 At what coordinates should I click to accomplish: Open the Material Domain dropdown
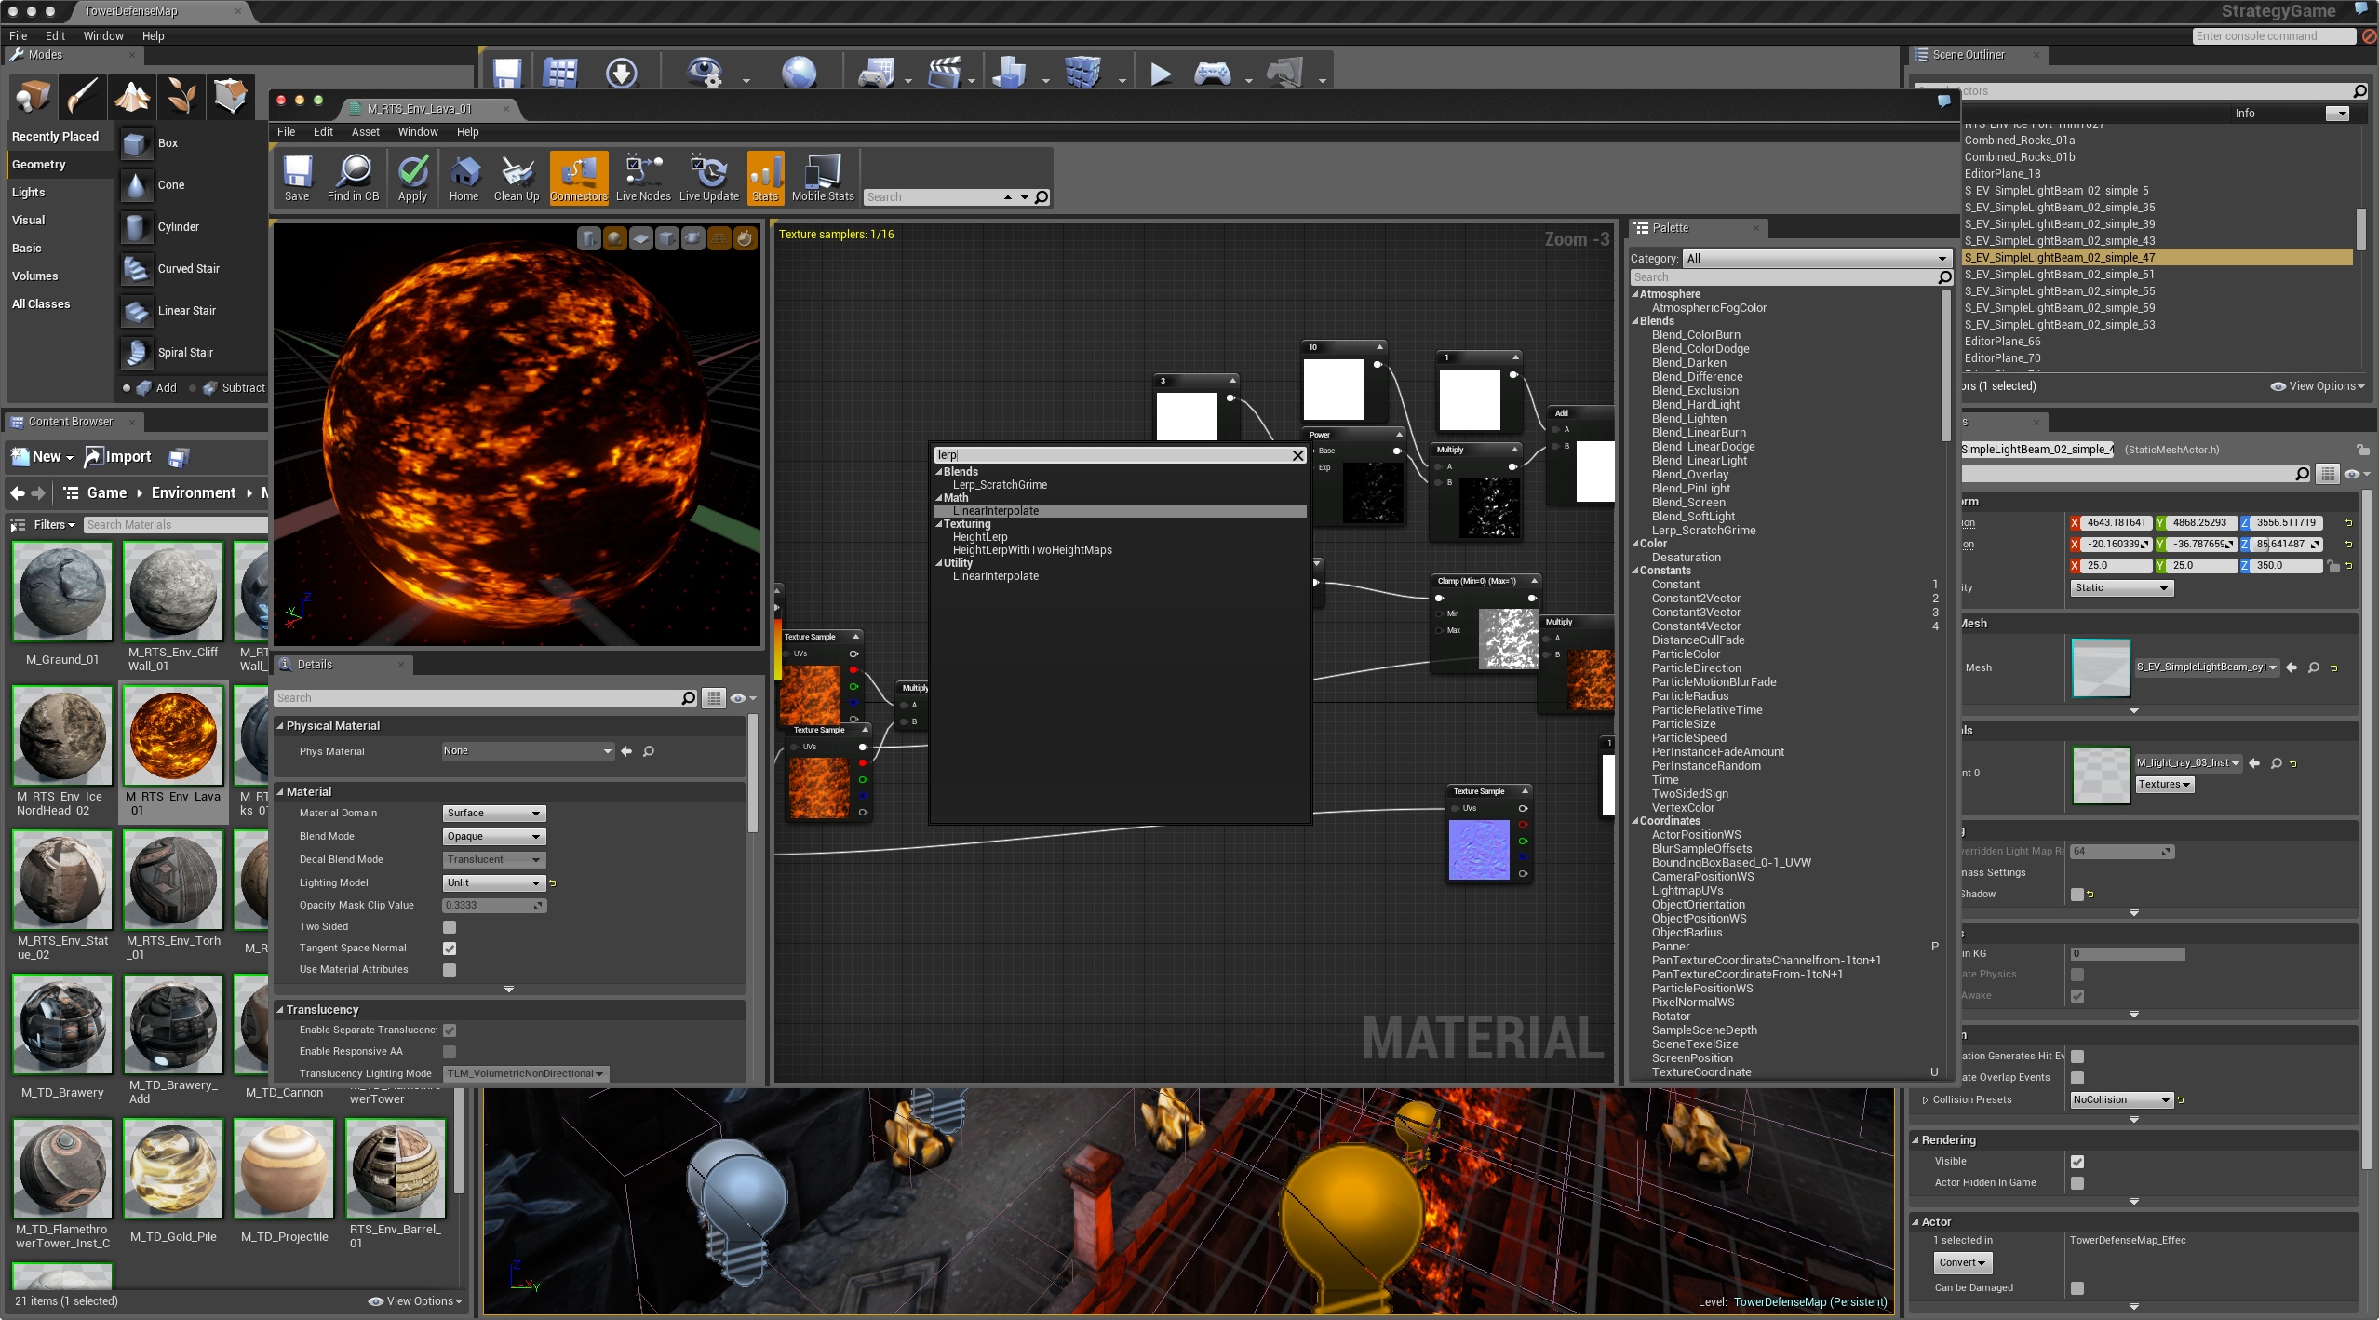click(493, 814)
